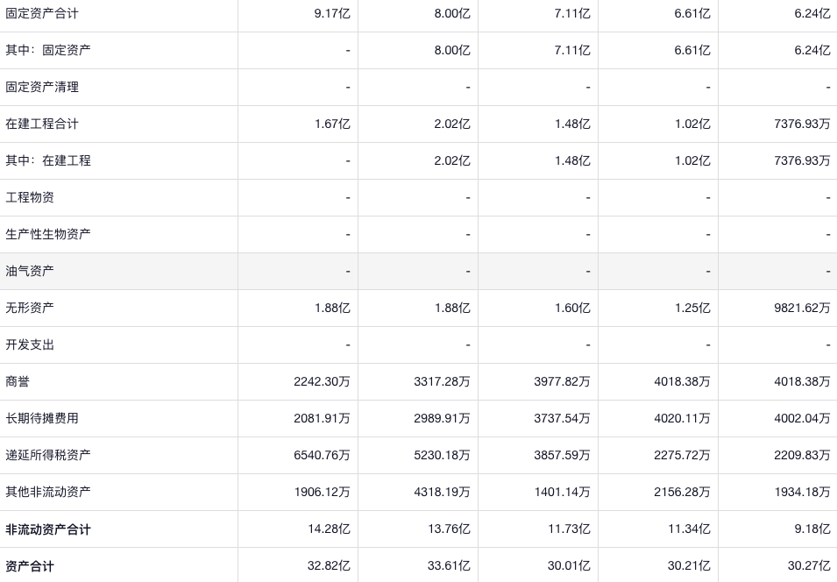Viewport: 837px width, 582px height.
Task: Click the 生产性生物资产 row label
Action: coord(48,234)
